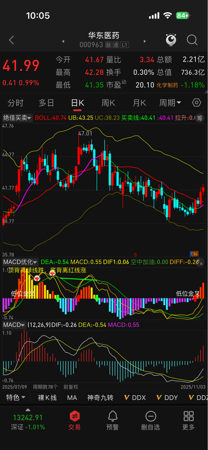Screen dimensions: 208x450
Task: Tap the 通 connect badge
Action: tap(116, 45)
